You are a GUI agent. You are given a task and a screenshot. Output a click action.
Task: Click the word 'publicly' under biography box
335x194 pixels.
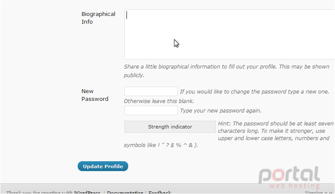[x=133, y=75]
